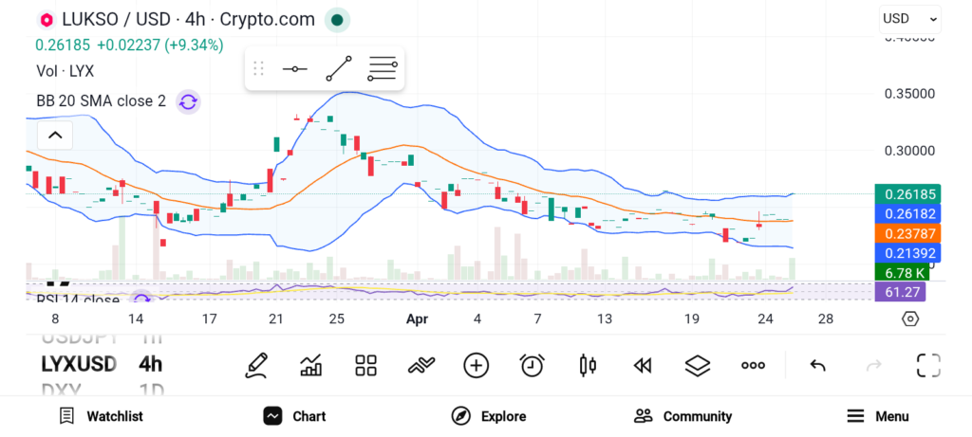Select the trend line drawing tool
Screen dimensions: 972x437
(x=338, y=68)
